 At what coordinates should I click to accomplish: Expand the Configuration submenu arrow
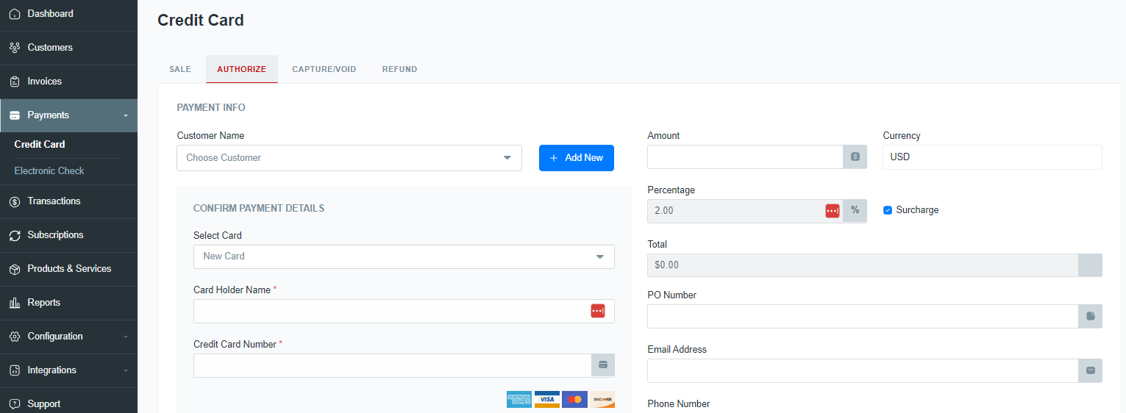[125, 337]
